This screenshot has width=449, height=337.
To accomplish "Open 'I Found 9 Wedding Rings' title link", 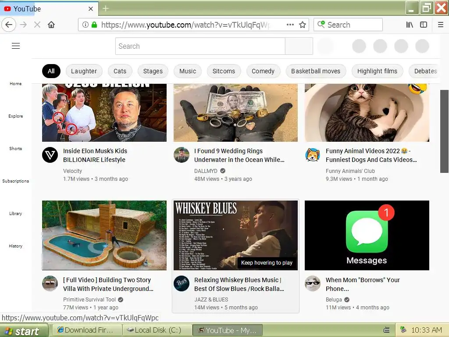I will (239, 155).
